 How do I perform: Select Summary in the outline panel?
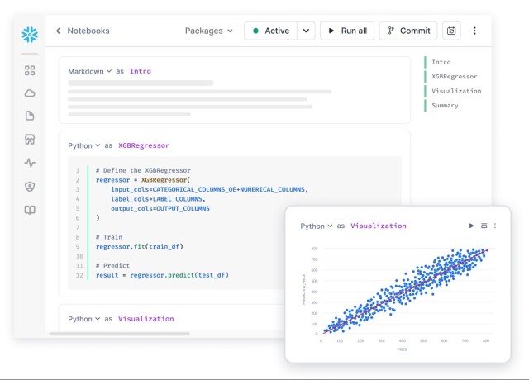(445, 105)
